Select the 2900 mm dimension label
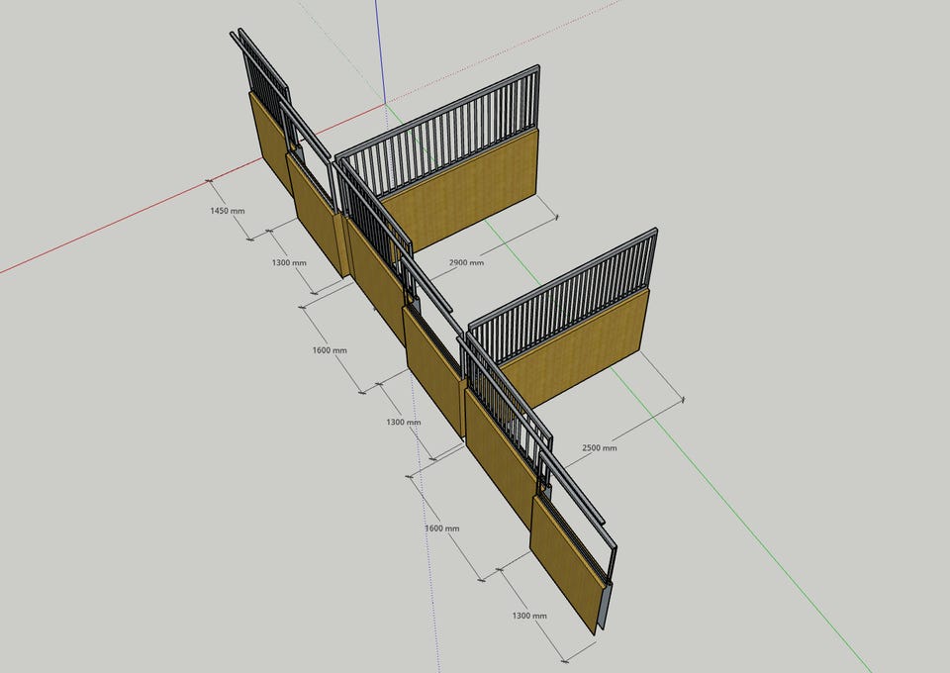Screen dimensions: 950x673 pyautogui.click(x=466, y=262)
